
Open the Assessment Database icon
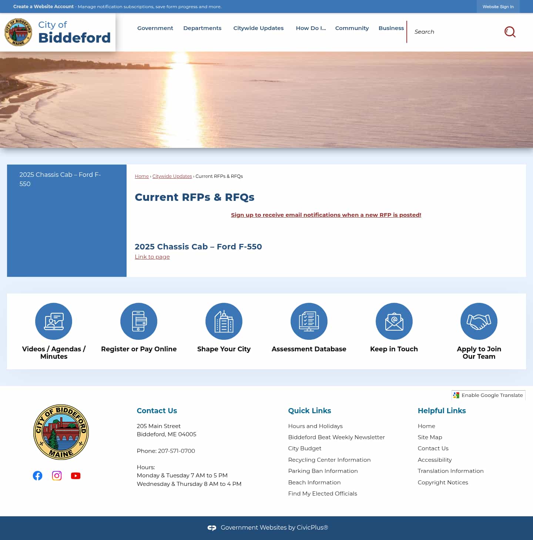click(x=309, y=321)
